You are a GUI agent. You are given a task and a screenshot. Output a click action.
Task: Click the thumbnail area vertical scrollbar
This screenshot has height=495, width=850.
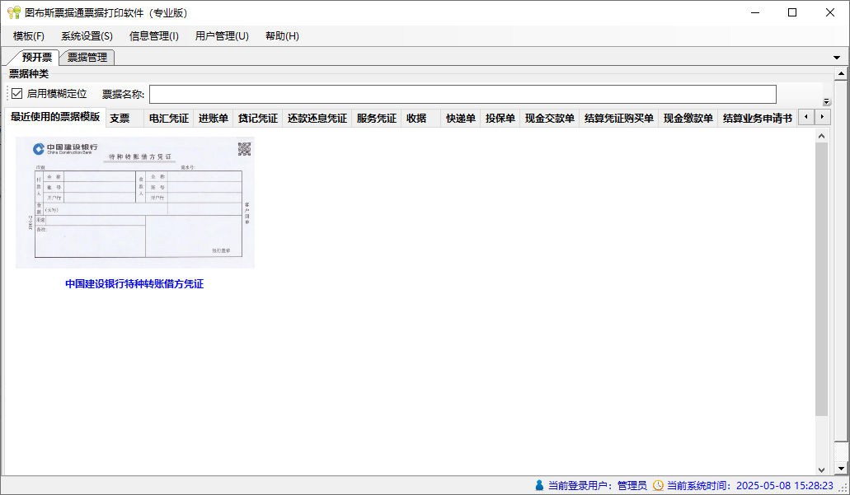click(821, 279)
